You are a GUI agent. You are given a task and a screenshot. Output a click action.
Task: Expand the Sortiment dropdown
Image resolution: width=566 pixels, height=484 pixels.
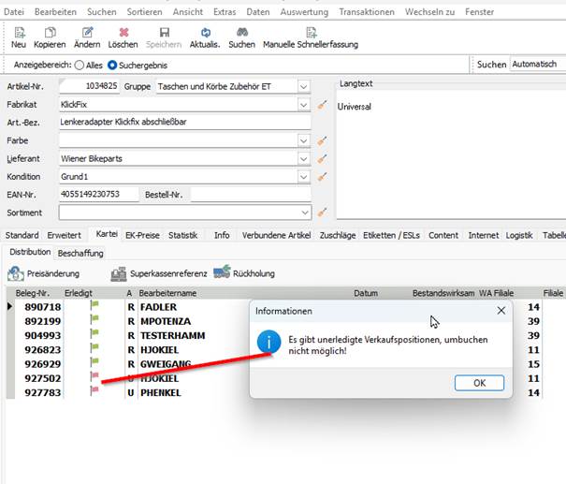pyautogui.click(x=305, y=213)
